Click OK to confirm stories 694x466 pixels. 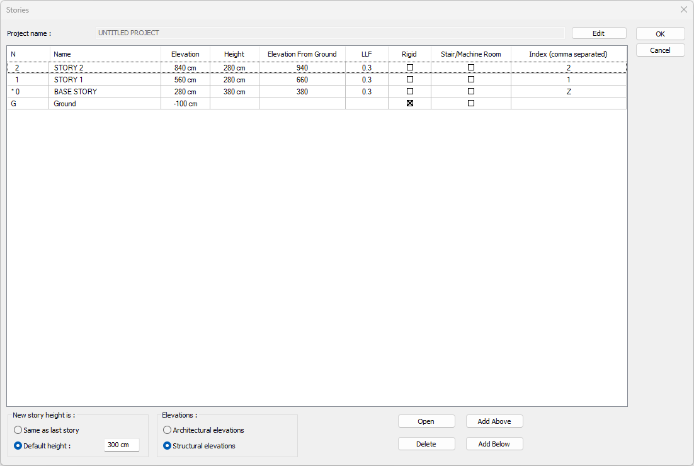tap(660, 34)
